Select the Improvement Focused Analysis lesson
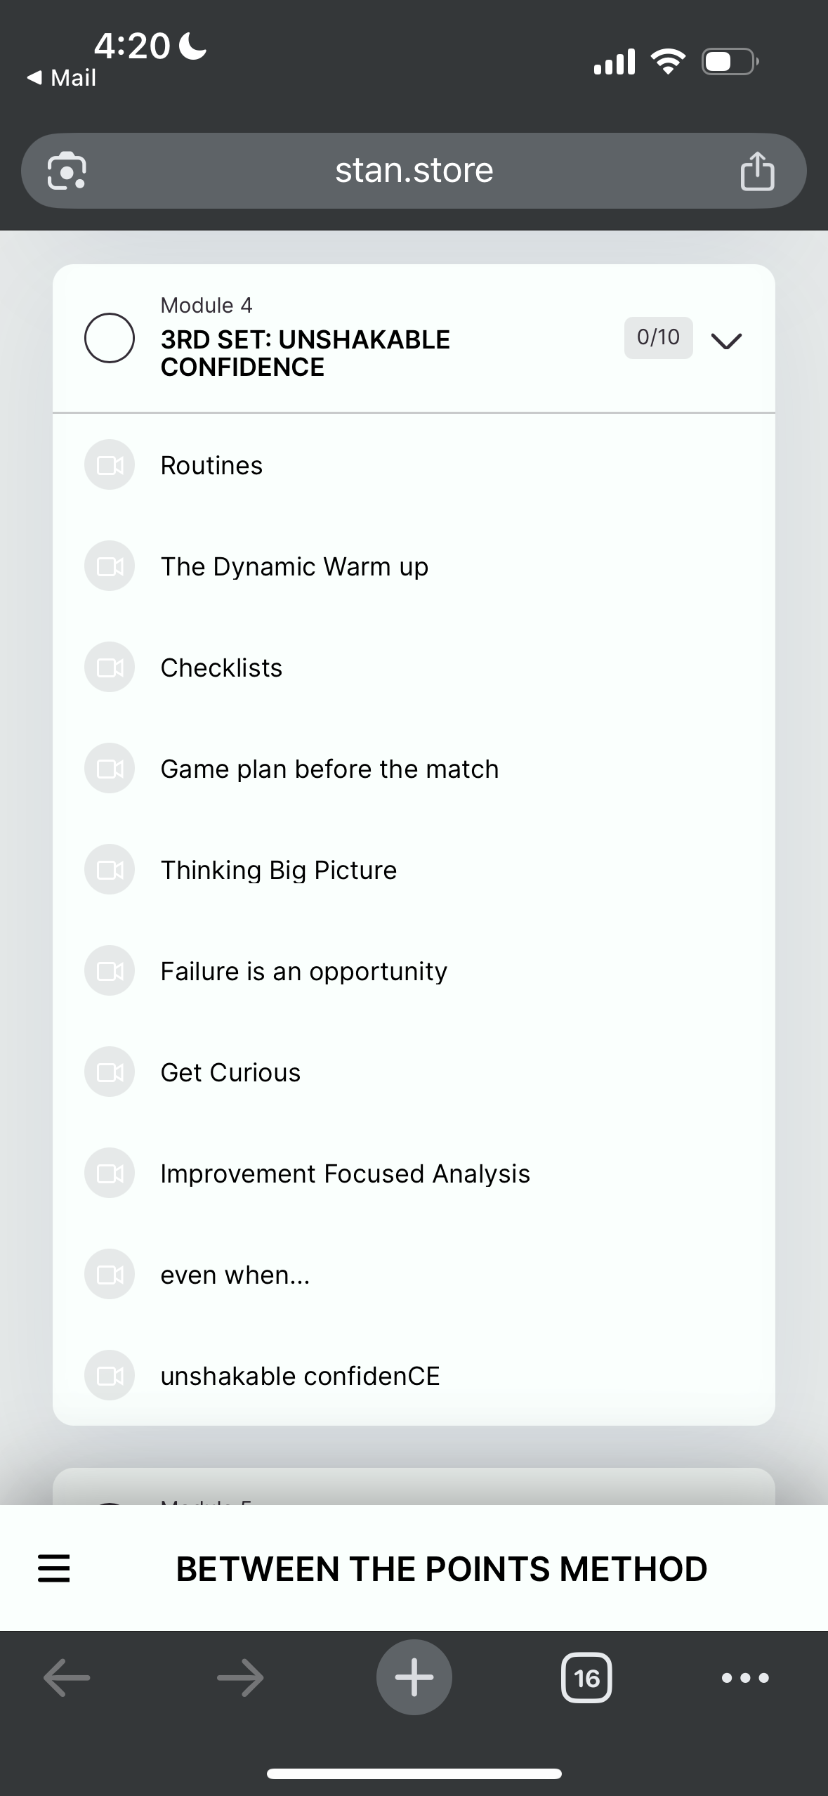 (345, 1173)
